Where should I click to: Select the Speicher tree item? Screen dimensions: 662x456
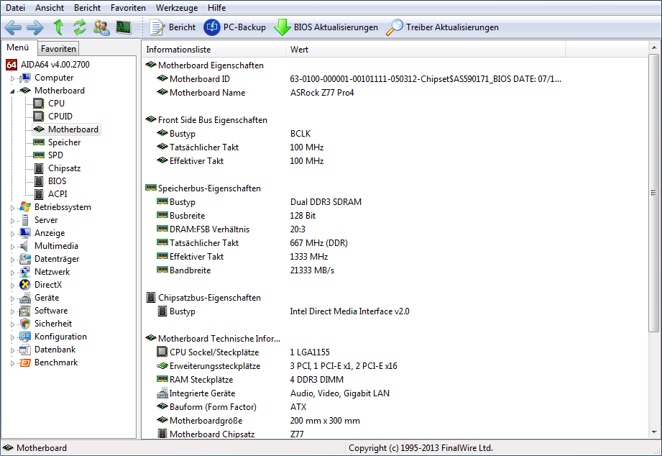click(64, 142)
